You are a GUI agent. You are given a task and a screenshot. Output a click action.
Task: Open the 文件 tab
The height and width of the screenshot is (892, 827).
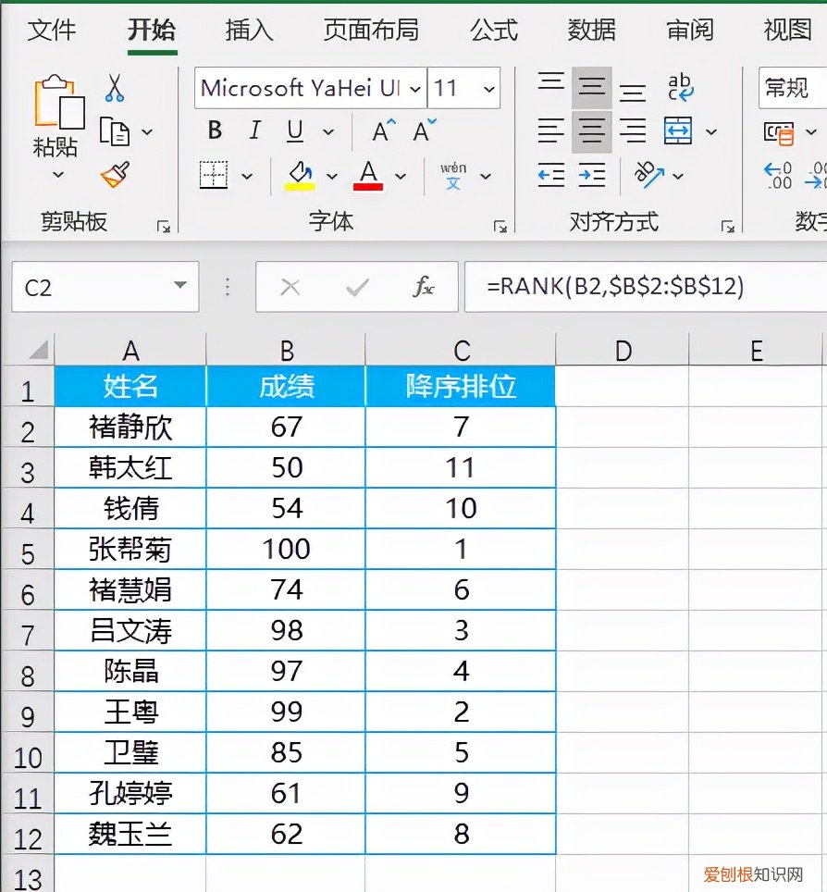click(x=51, y=31)
